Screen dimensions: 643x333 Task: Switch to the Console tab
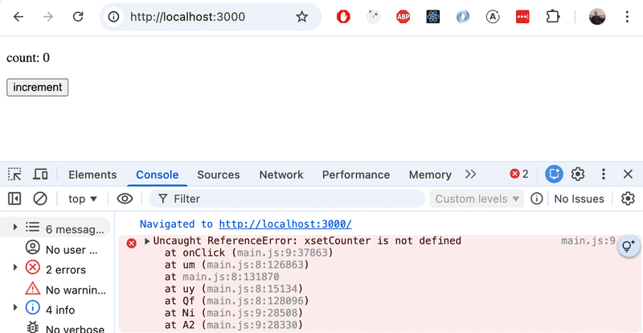pyautogui.click(x=157, y=175)
